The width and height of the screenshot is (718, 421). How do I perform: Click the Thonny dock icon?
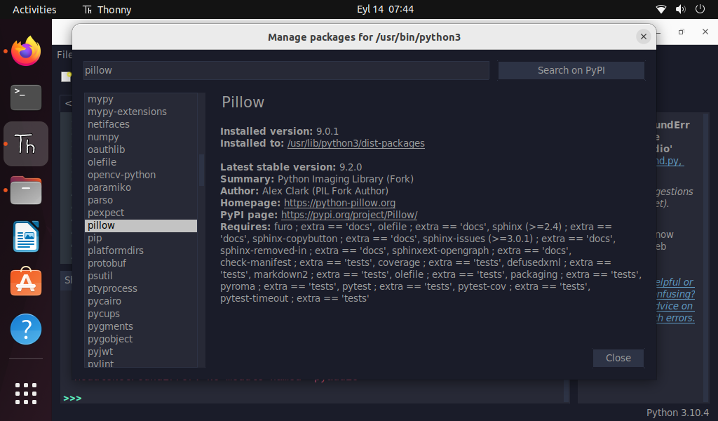coord(26,144)
